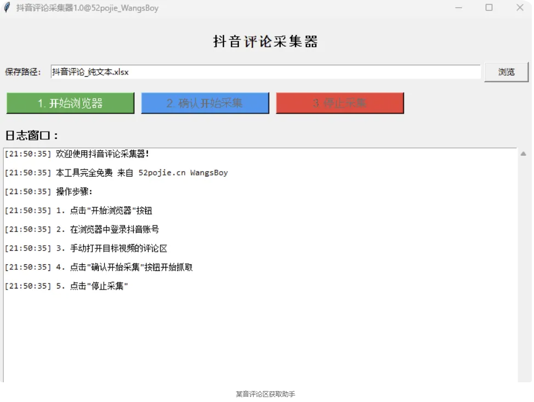Open the 浏览 file browse button
Screen dimensions: 534x402
coord(505,72)
